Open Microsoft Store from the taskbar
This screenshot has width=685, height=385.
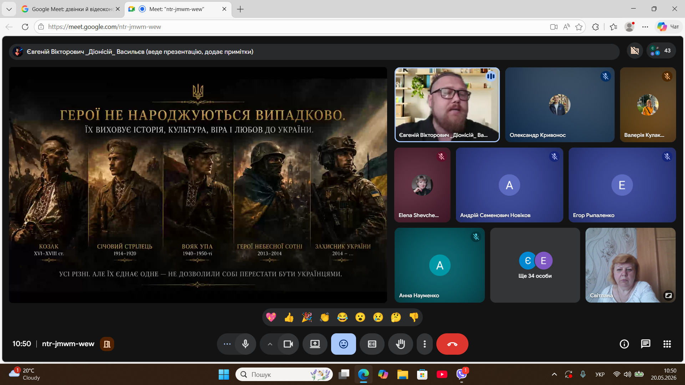click(422, 374)
